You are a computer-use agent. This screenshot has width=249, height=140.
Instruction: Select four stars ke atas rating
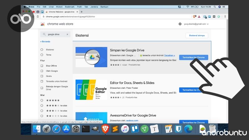42,105
